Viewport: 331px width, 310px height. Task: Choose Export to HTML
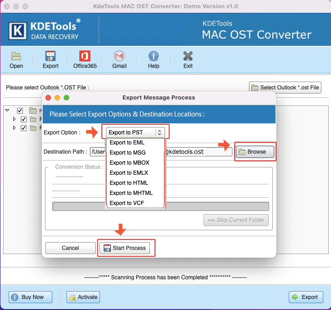(x=129, y=183)
